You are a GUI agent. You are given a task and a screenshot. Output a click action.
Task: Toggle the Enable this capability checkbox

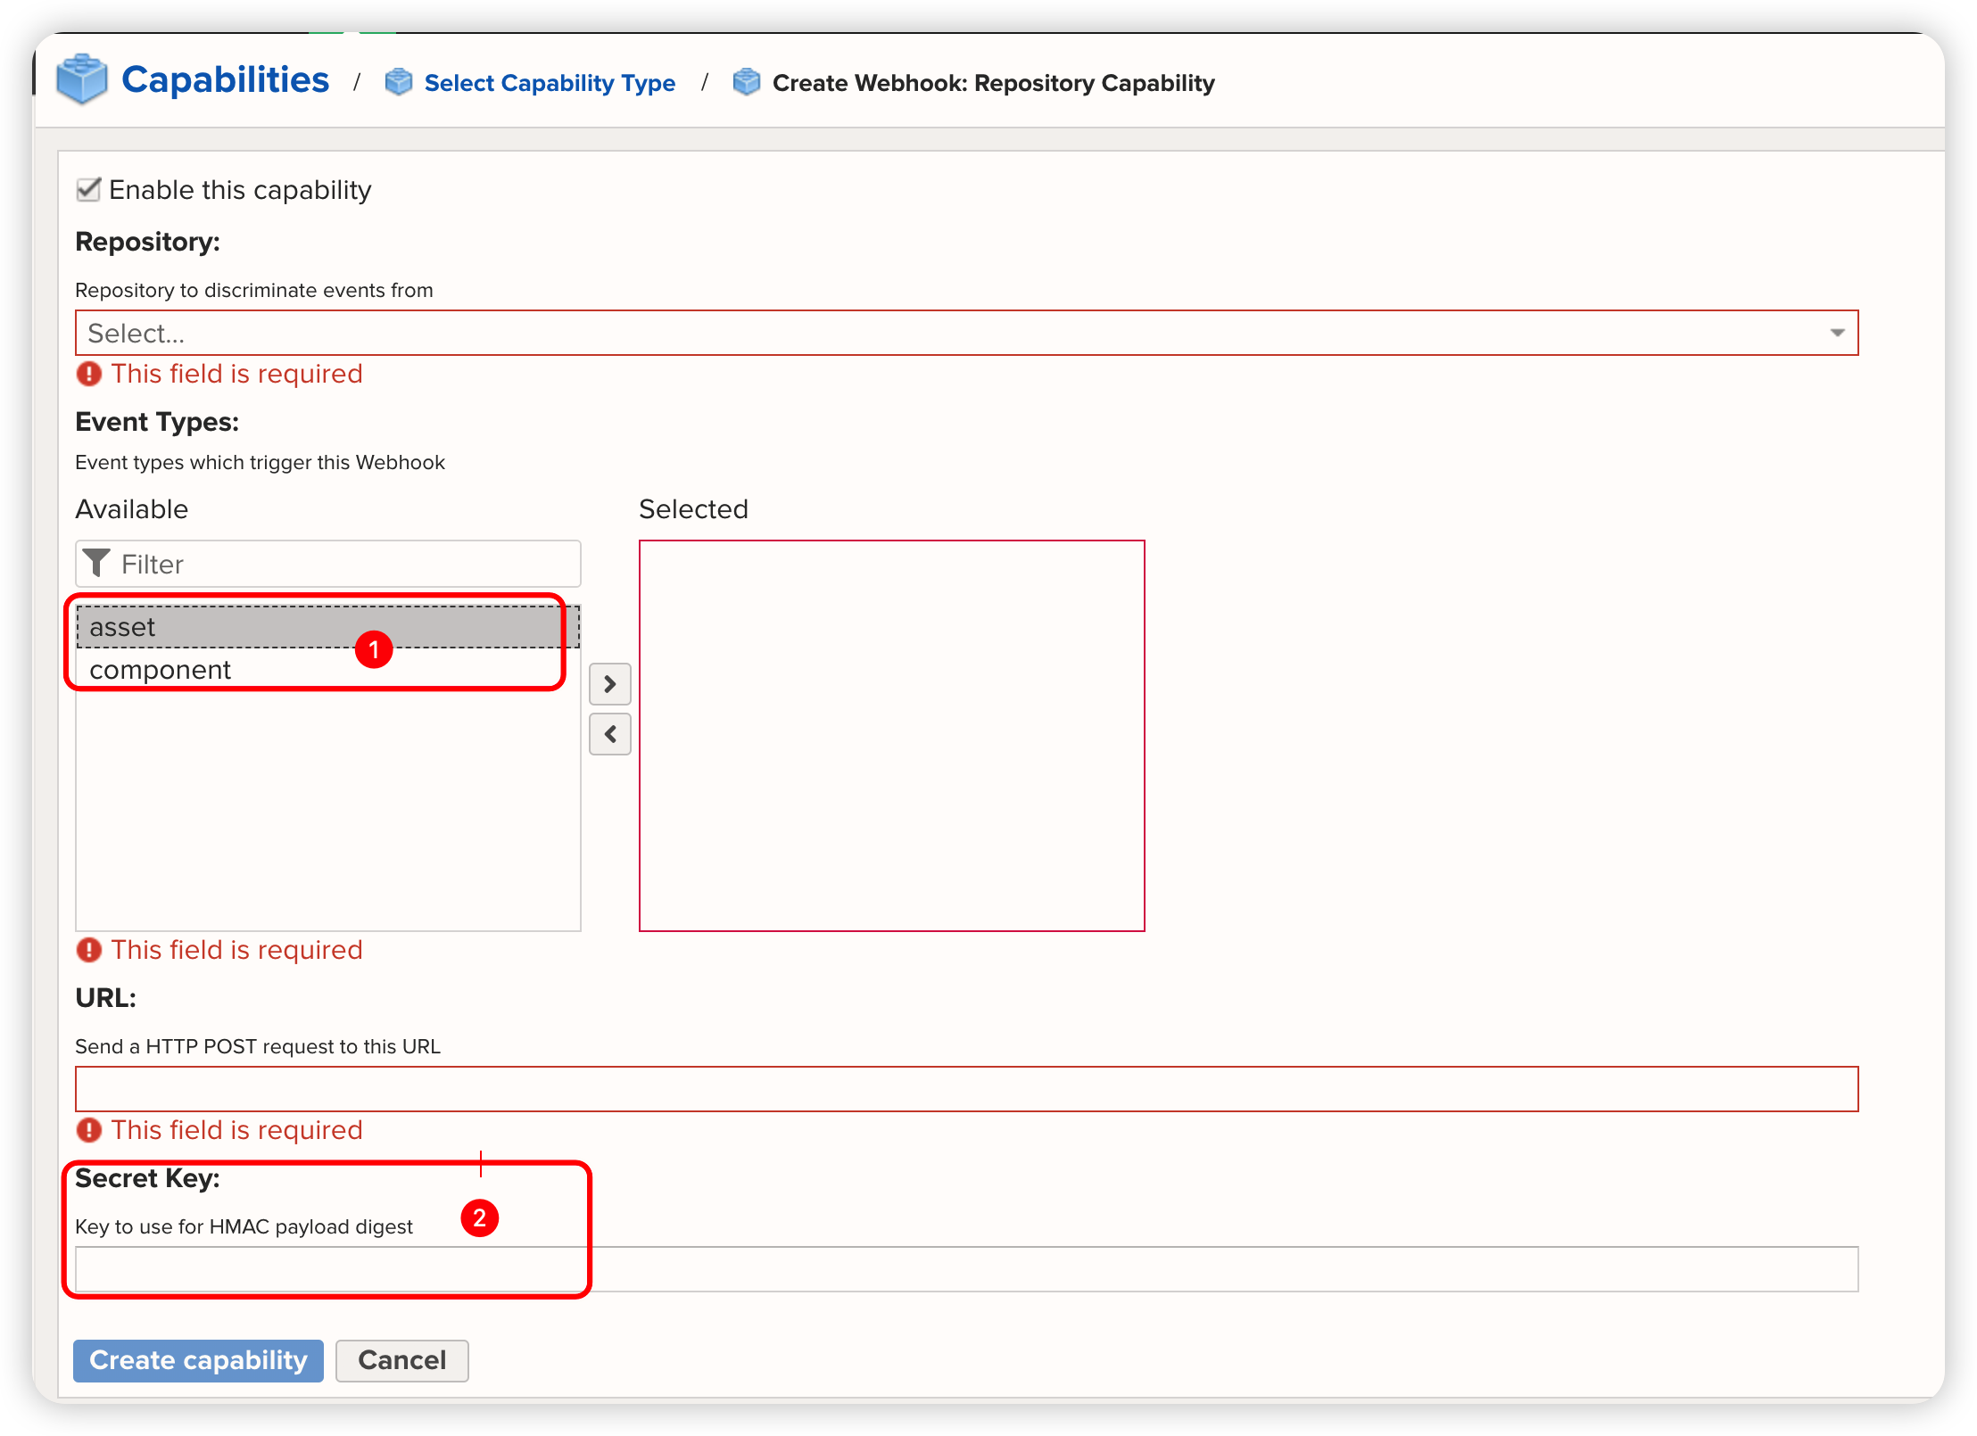[88, 190]
